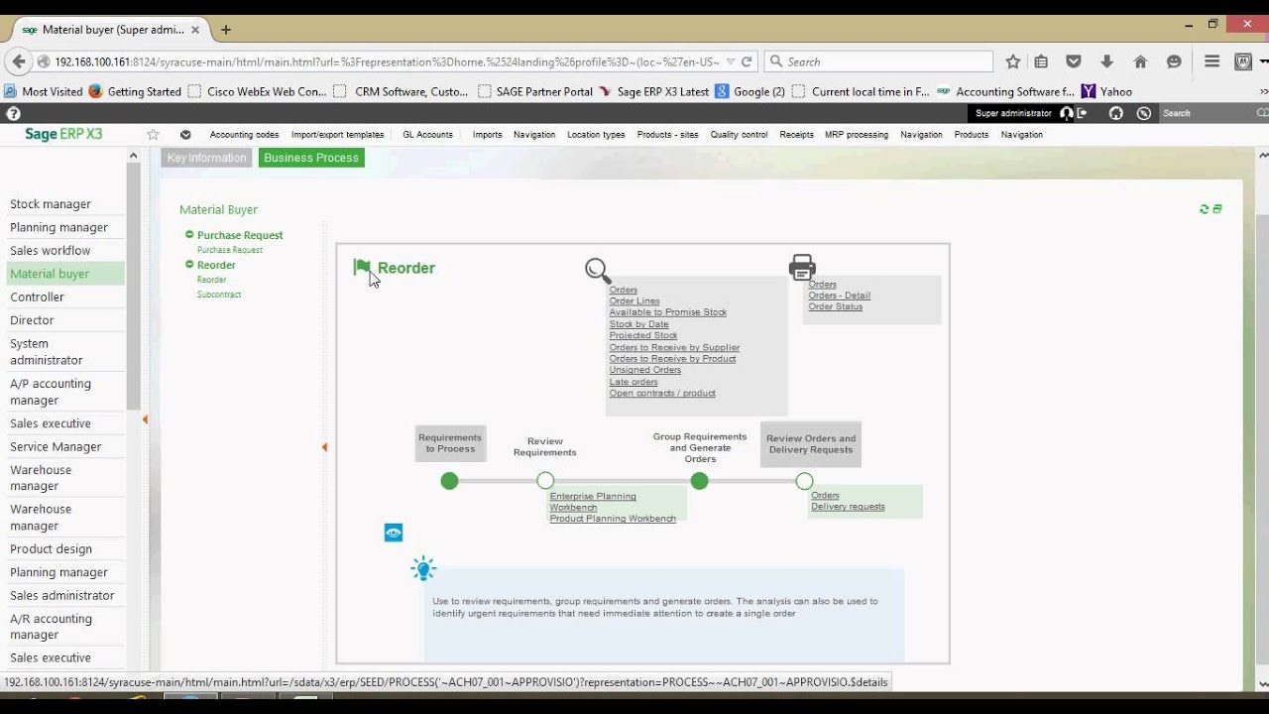Click the user icon next to Super administrator
This screenshot has height=714, width=1269.
(x=1066, y=113)
